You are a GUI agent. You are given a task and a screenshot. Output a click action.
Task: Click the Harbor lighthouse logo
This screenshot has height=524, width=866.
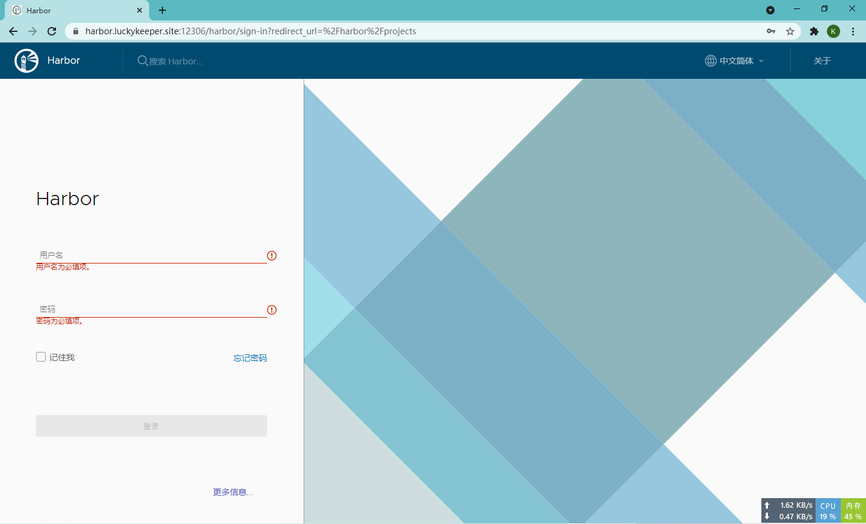click(25, 60)
